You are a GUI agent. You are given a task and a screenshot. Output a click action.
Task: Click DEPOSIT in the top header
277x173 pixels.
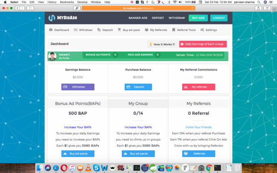(158, 18)
